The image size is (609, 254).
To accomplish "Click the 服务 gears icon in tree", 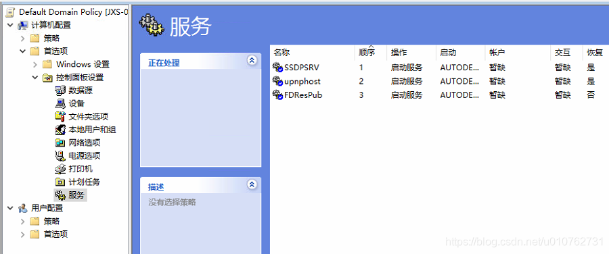I will (60, 195).
